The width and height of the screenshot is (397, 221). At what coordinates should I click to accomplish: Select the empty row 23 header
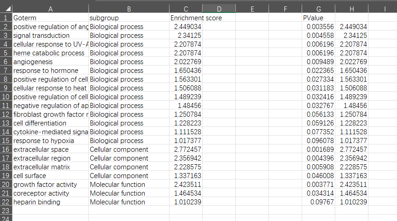(6, 211)
